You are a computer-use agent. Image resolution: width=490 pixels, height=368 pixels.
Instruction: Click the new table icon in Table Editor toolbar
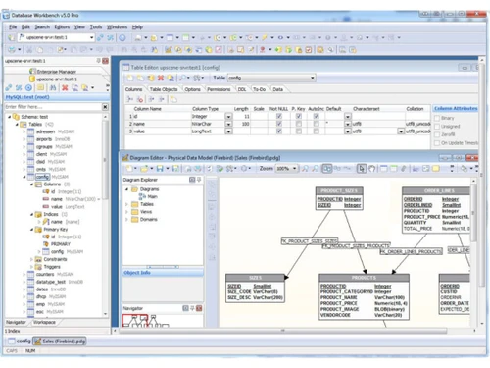click(129, 78)
